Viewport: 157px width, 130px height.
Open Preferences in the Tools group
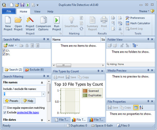point(135,18)
